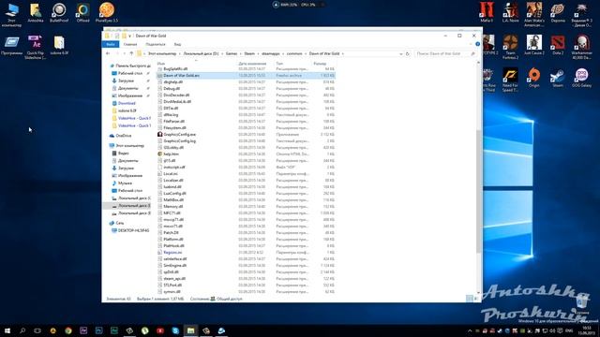This screenshot has width=600, height=337.
Task: Open the address bar history dropdown
Action: point(400,54)
